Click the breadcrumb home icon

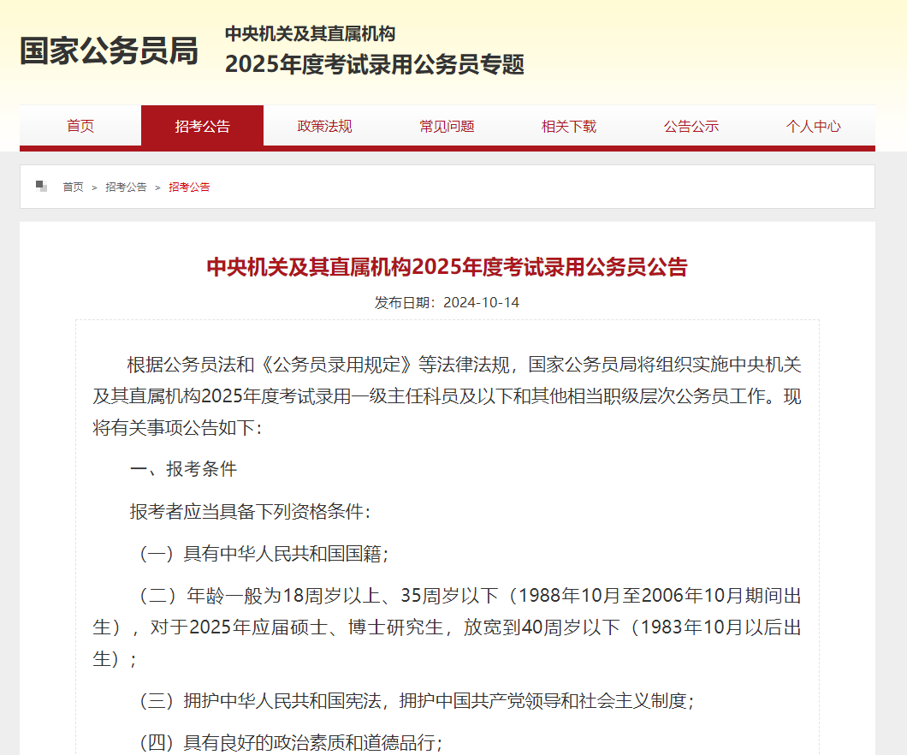coord(41,187)
